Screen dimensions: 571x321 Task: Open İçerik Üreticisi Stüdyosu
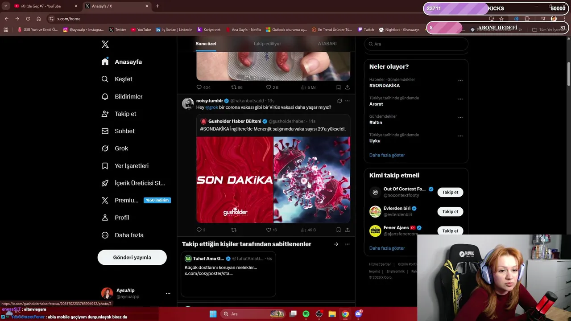tap(133, 183)
